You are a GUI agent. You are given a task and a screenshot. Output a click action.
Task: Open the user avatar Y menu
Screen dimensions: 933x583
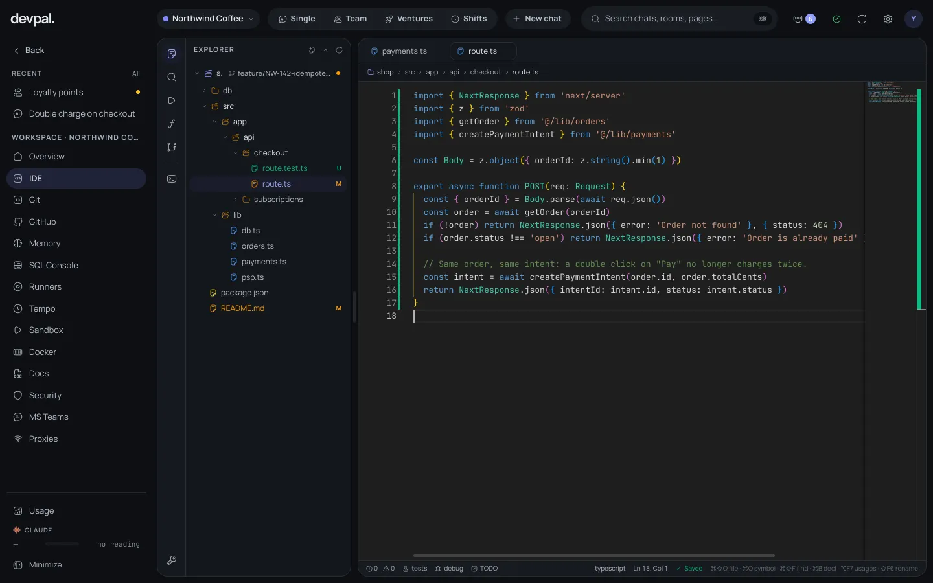[913, 19]
